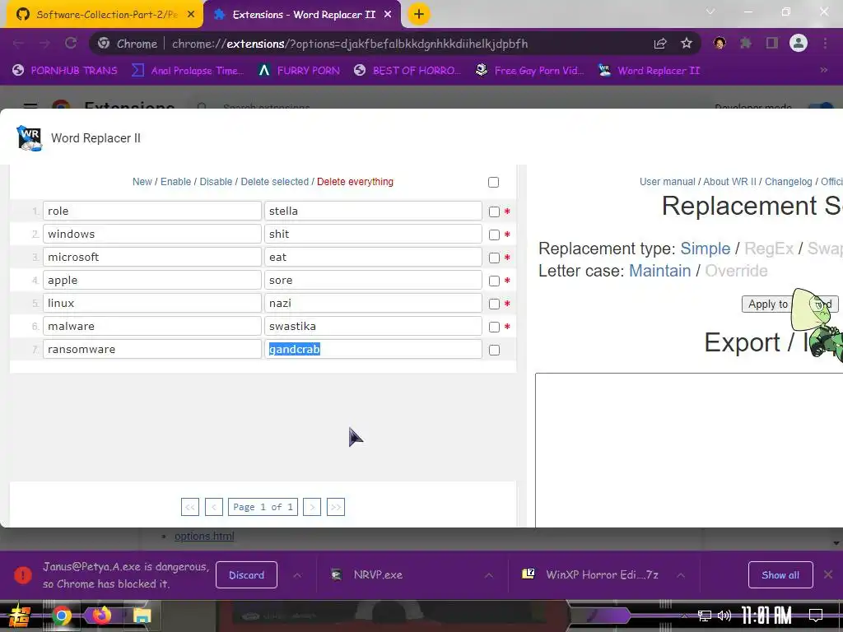Go to last page with >> button
The image size is (843, 632).
coord(336,507)
